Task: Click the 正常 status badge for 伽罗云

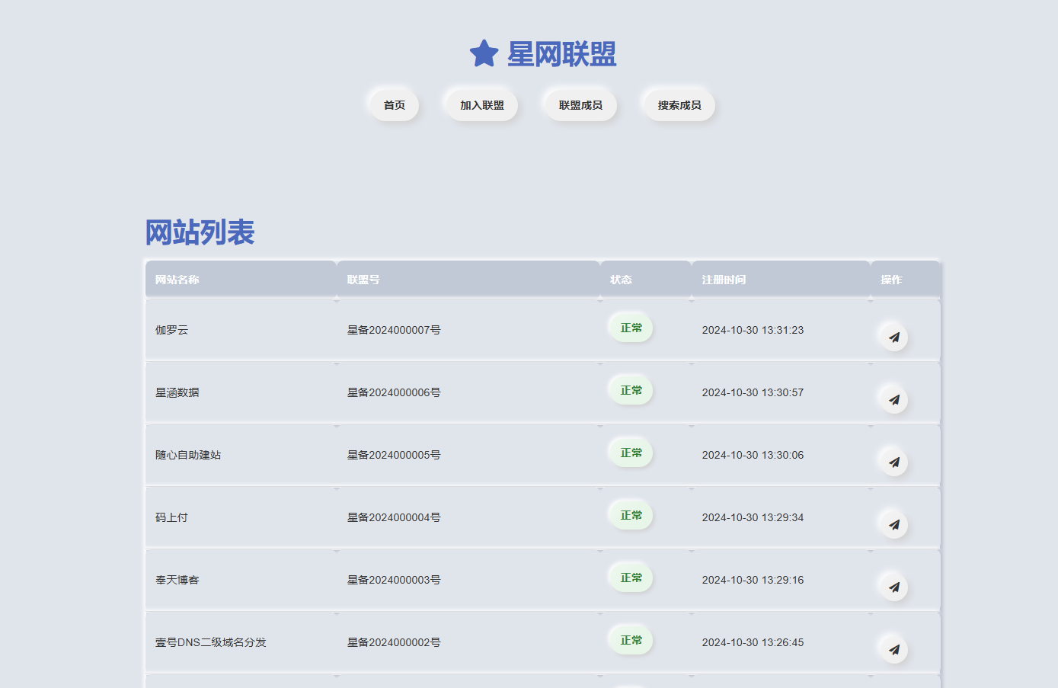Action: [x=631, y=328]
